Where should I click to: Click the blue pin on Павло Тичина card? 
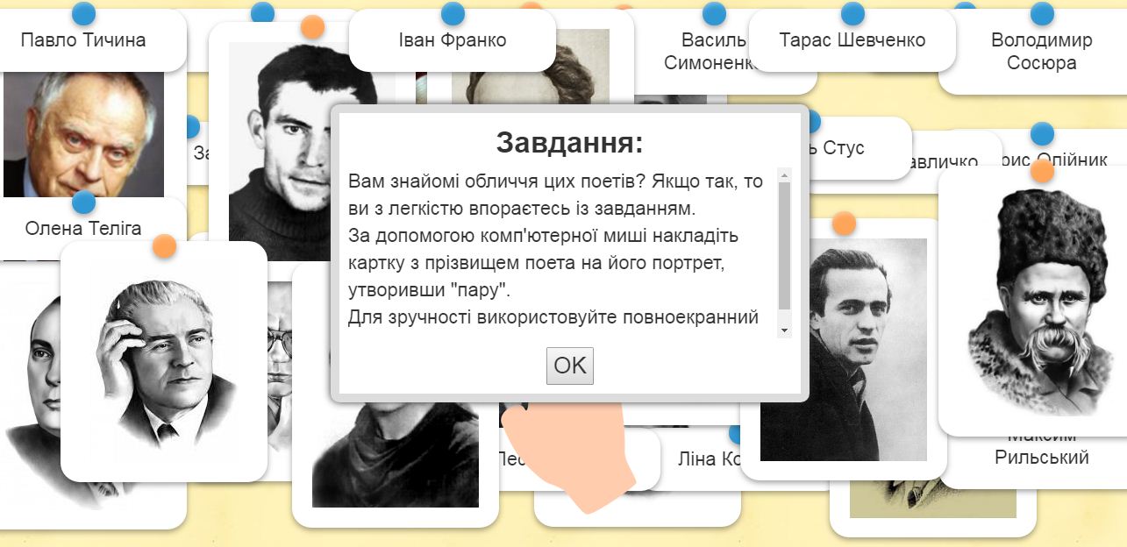[83, 13]
